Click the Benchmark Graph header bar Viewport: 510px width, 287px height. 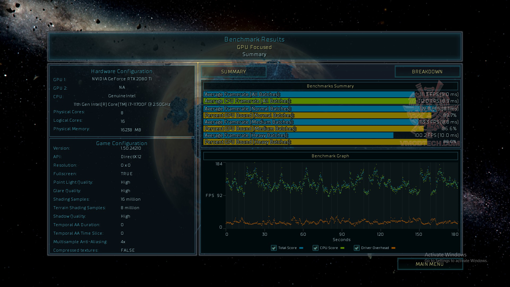pyautogui.click(x=330, y=156)
